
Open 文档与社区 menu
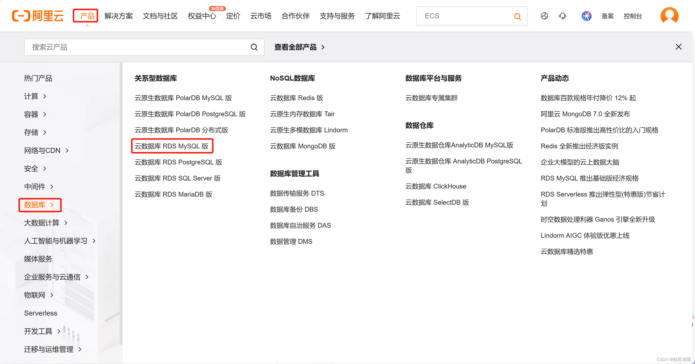click(x=160, y=16)
